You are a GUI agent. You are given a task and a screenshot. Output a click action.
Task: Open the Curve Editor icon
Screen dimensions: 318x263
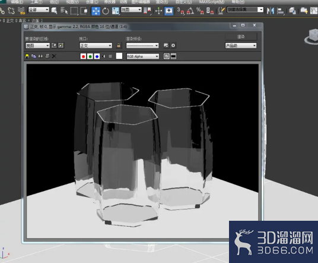[314, 10]
